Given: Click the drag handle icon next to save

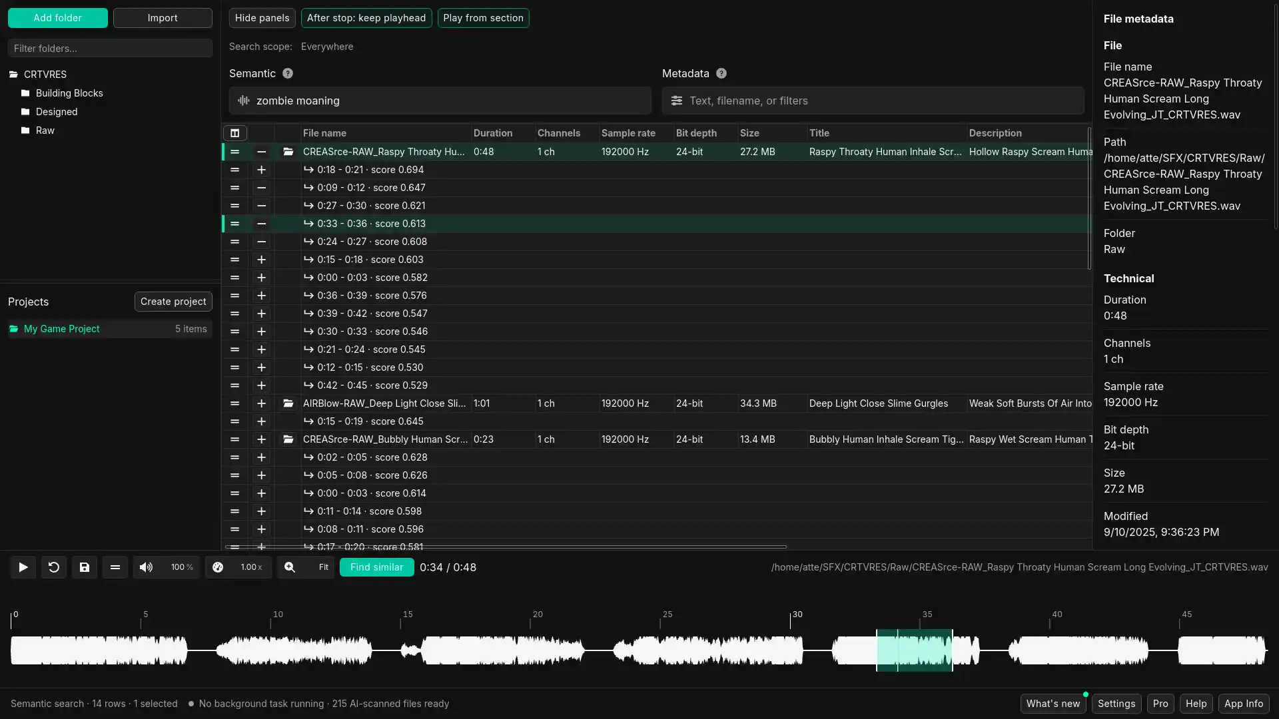Looking at the screenshot, I should click(x=115, y=567).
